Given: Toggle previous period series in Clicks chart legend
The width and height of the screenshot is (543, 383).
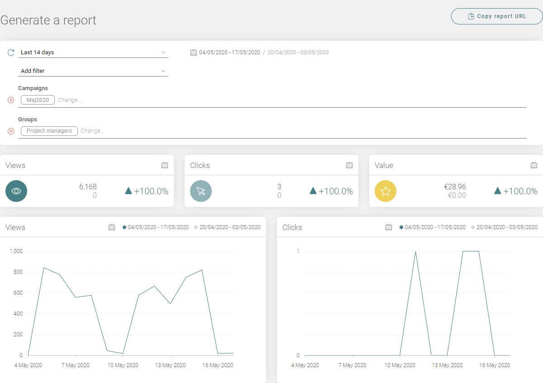Looking at the screenshot, I should tap(504, 227).
